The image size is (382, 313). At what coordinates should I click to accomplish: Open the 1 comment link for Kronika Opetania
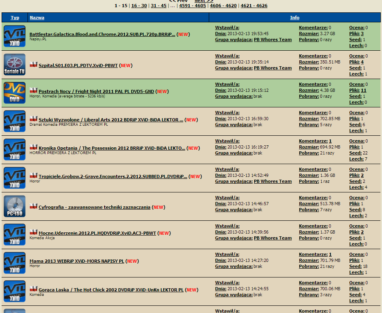coord(330,141)
